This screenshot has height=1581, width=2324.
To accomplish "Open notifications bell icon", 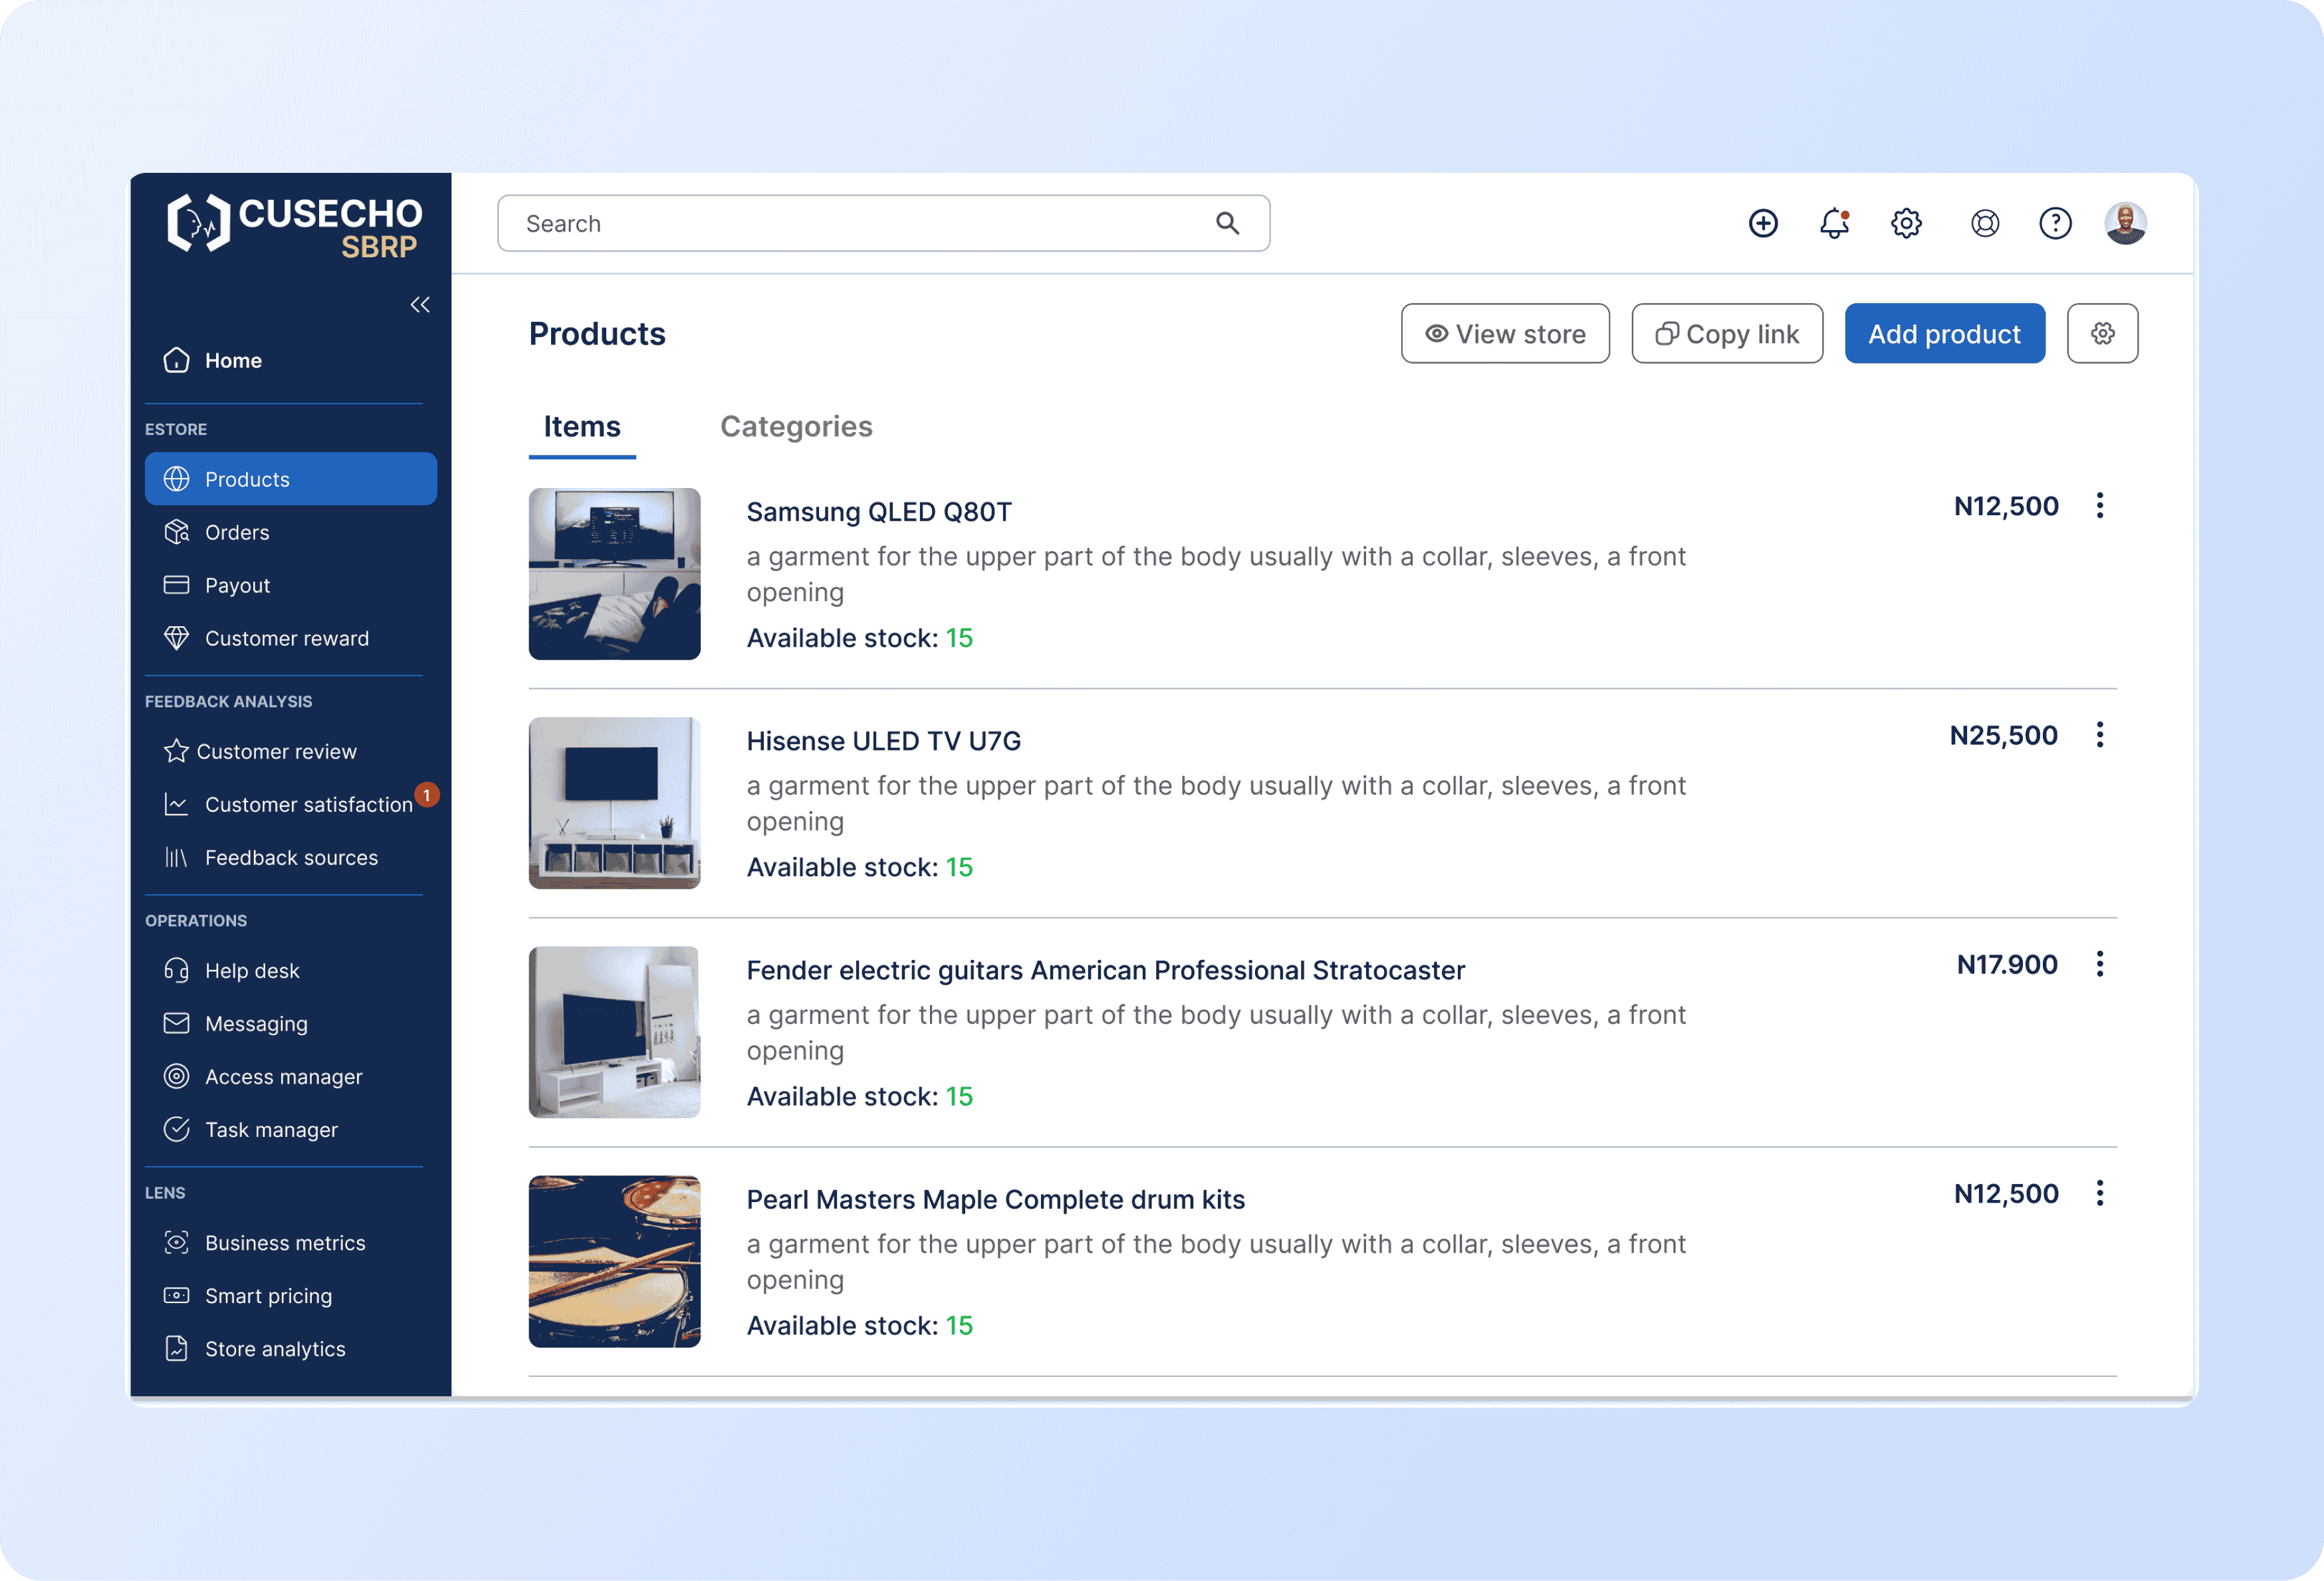I will pyautogui.click(x=1834, y=223).
